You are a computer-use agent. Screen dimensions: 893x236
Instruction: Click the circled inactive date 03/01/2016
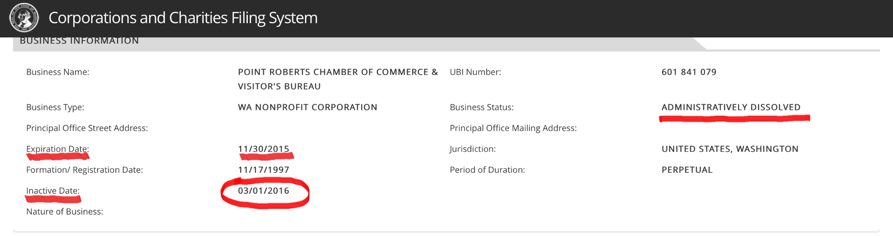tap(263, 191)
